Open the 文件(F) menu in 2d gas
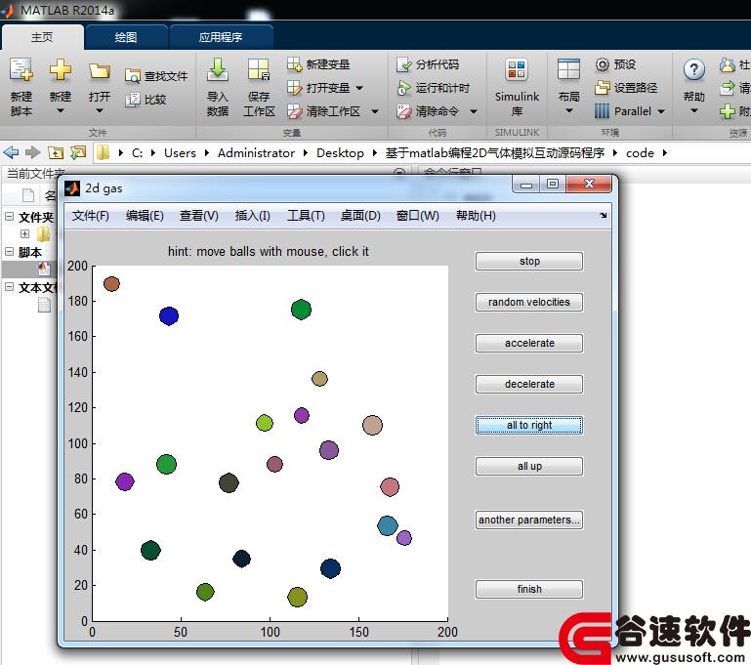751x665 pixels. [x=91, y=216]
